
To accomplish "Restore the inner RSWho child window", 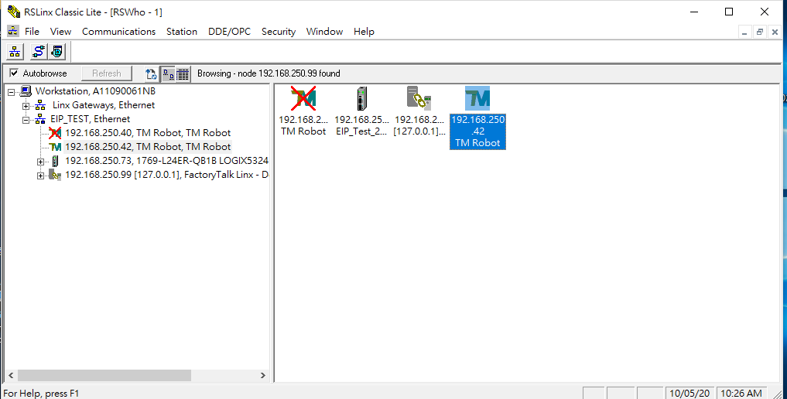I will 760,32.
